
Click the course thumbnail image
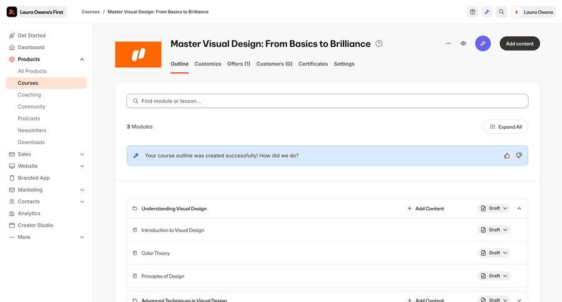point(138,54)
